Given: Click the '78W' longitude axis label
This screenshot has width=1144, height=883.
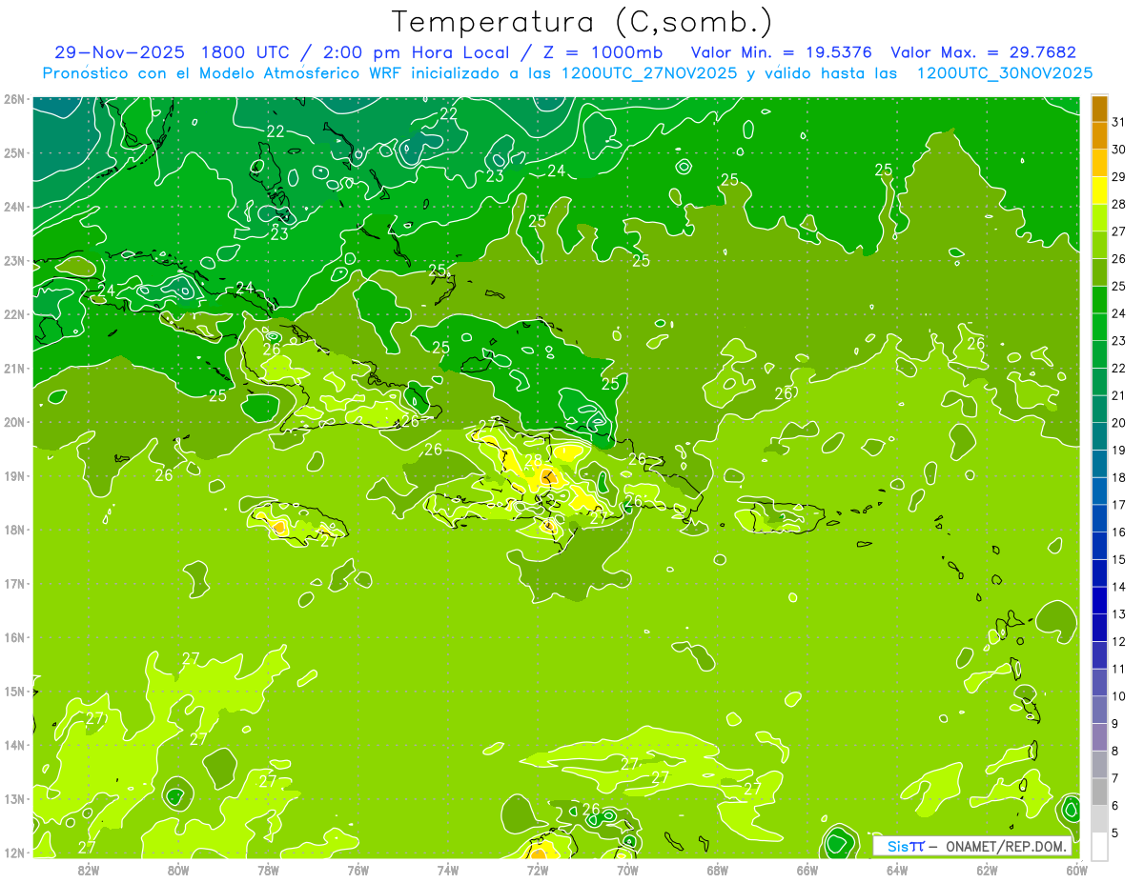Looking at the screenshot, I should (268, 871).
